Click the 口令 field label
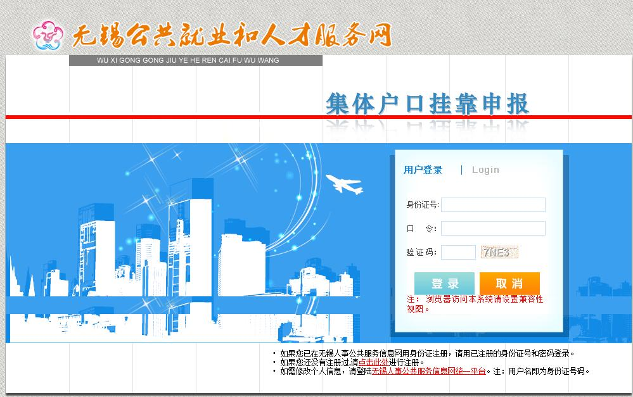 pos(421,229)
